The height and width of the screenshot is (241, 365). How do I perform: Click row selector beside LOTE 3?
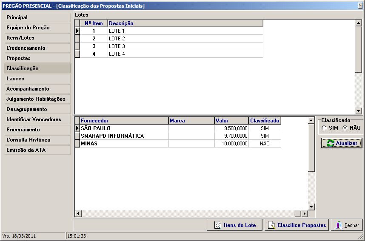(x=77, y=46)
